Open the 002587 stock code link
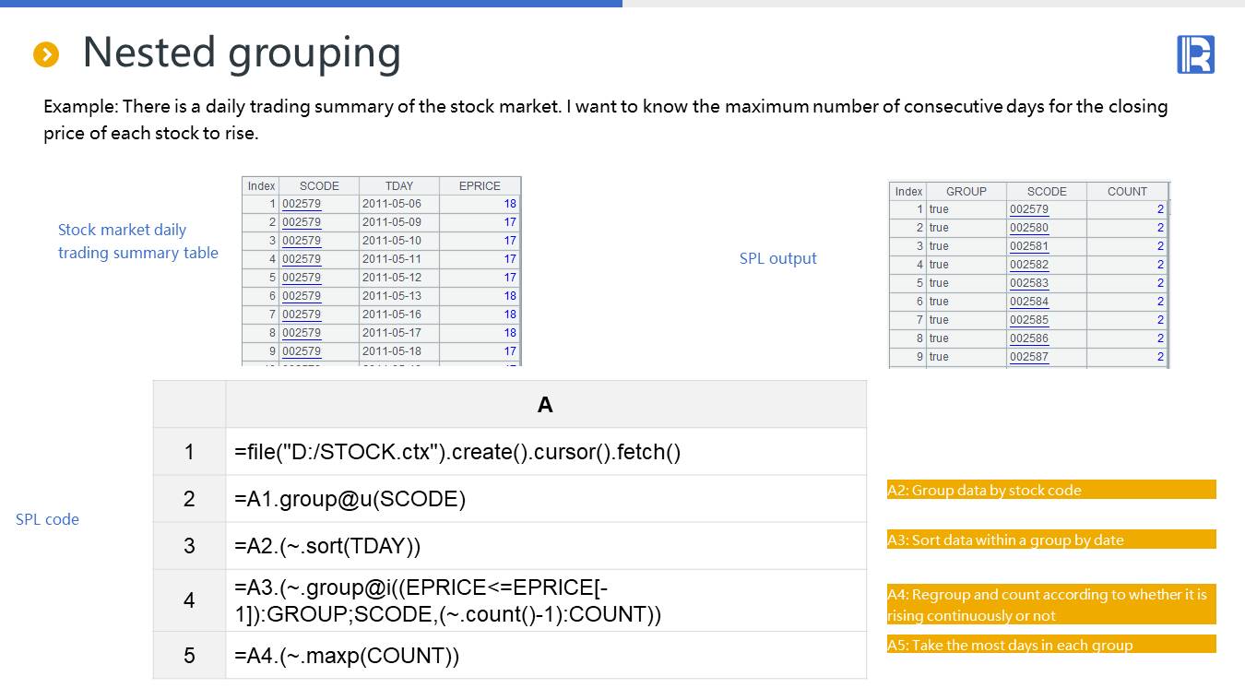1245x700 pixels. tap(1028, 357)
